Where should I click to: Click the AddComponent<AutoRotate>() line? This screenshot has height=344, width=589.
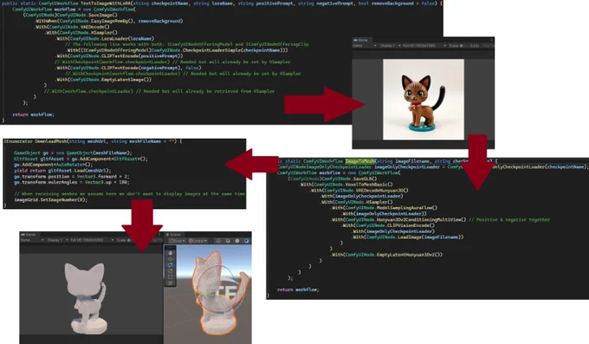pyautogui.click(x=53, y=165)
